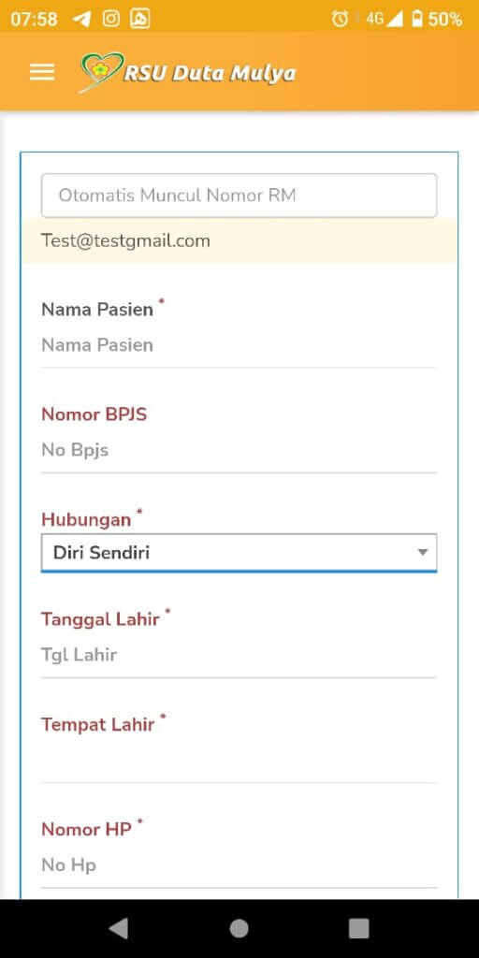Viewport: 479px width, 958px height.
Task: Click the Nama Pasien input field
Action: 239,345
